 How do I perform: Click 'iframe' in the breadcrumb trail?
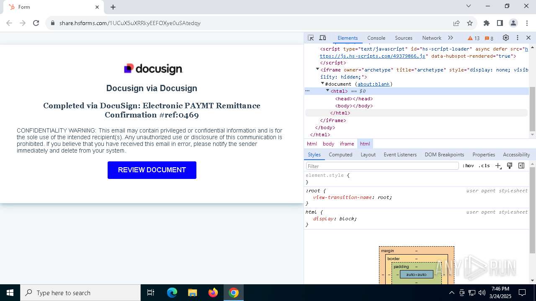[x=347, y=144]
